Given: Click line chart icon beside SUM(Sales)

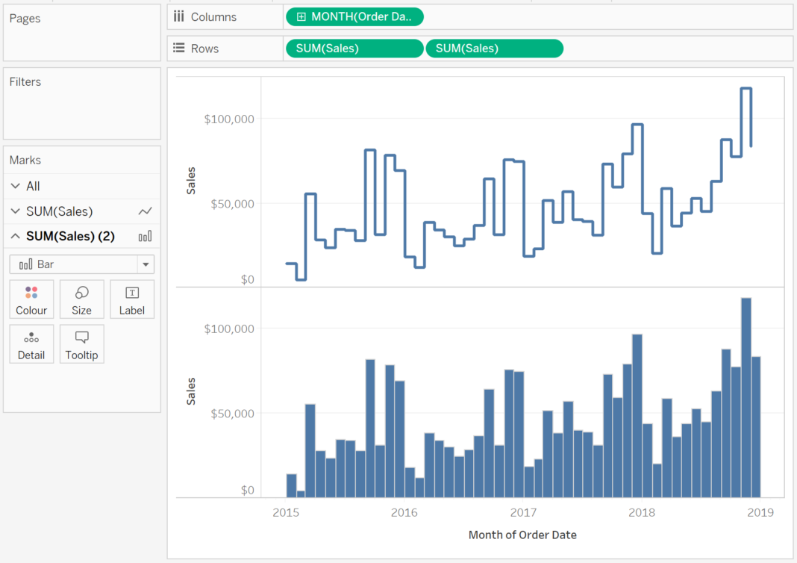Looking at the screenshot, I should pyautogui.click(x=146, y=211).
